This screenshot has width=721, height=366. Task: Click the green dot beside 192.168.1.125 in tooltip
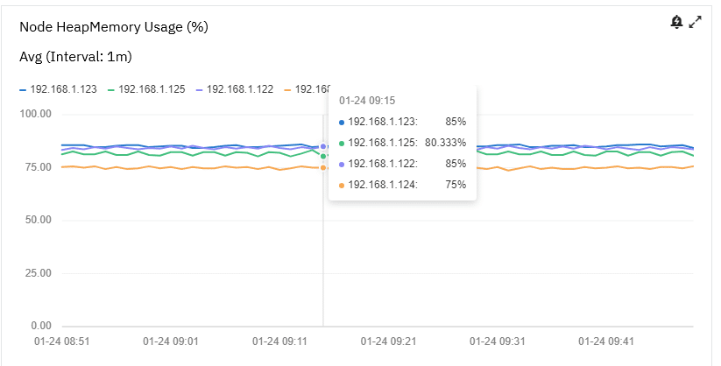(x=342, y=143)
